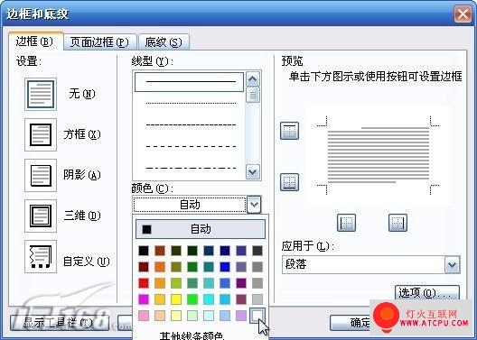The height and width of the screenshot is (340, 477).
Task: Switch to the 页面边框 tab
Action: coord(99,42)
